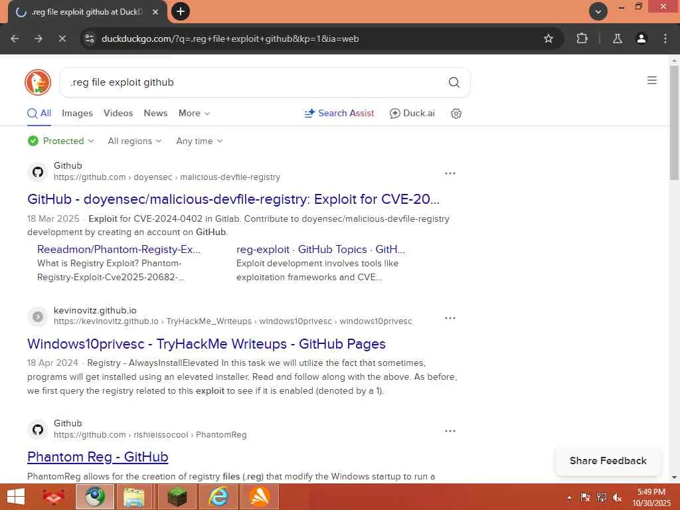The image size is (680, 510).
Task: Switch to News results
Action: tap(155, 113)
